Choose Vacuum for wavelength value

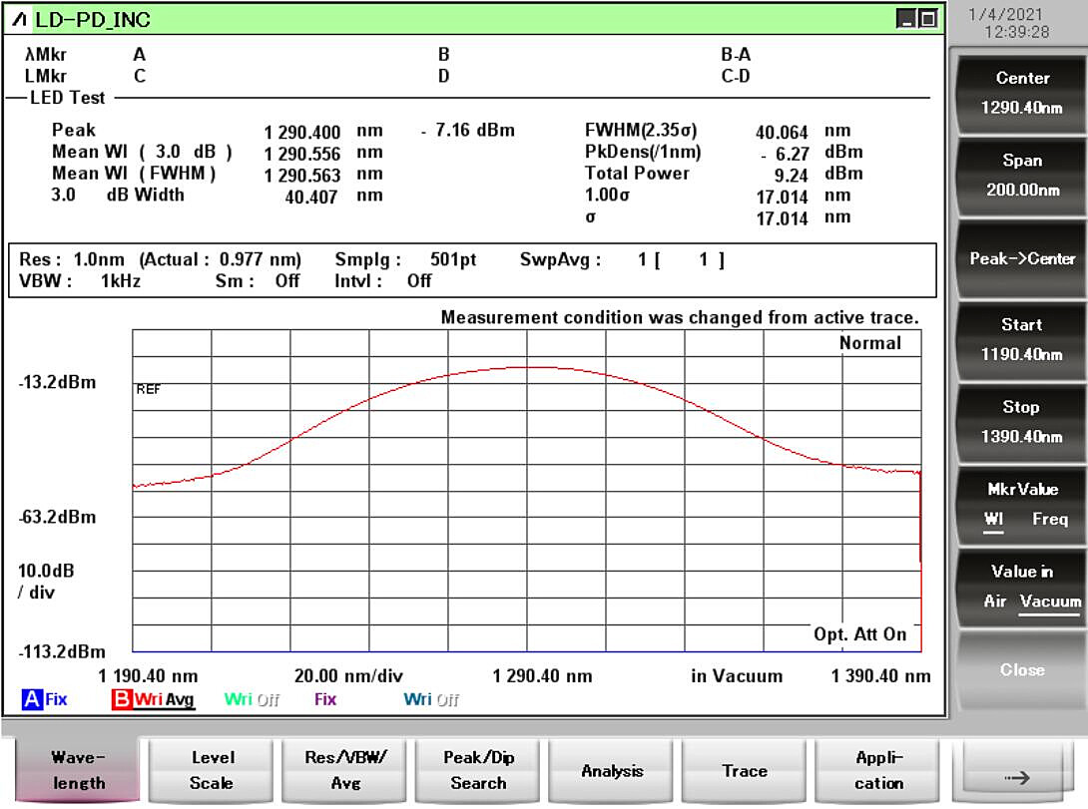(x=1050, y=602)
